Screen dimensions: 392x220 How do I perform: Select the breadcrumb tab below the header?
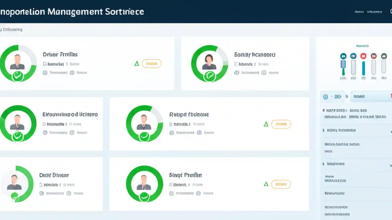click(x=12, y=30)
